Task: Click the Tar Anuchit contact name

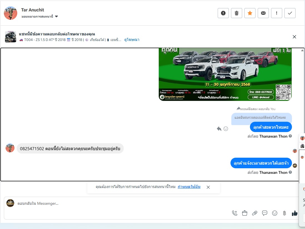Action: pos(33,10)
